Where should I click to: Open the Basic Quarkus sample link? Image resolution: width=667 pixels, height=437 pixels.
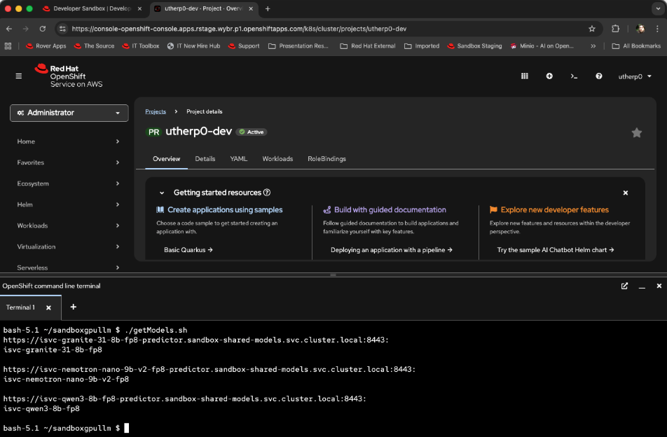(188, 249)
